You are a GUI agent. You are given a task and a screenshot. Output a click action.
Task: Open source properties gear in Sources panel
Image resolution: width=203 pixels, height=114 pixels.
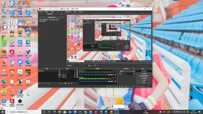(65, 83)
